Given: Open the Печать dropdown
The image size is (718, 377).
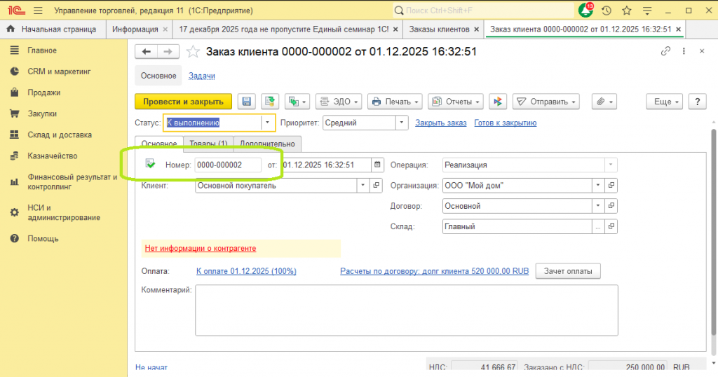Looking at the screenshot, I should [x=395, y=102].
